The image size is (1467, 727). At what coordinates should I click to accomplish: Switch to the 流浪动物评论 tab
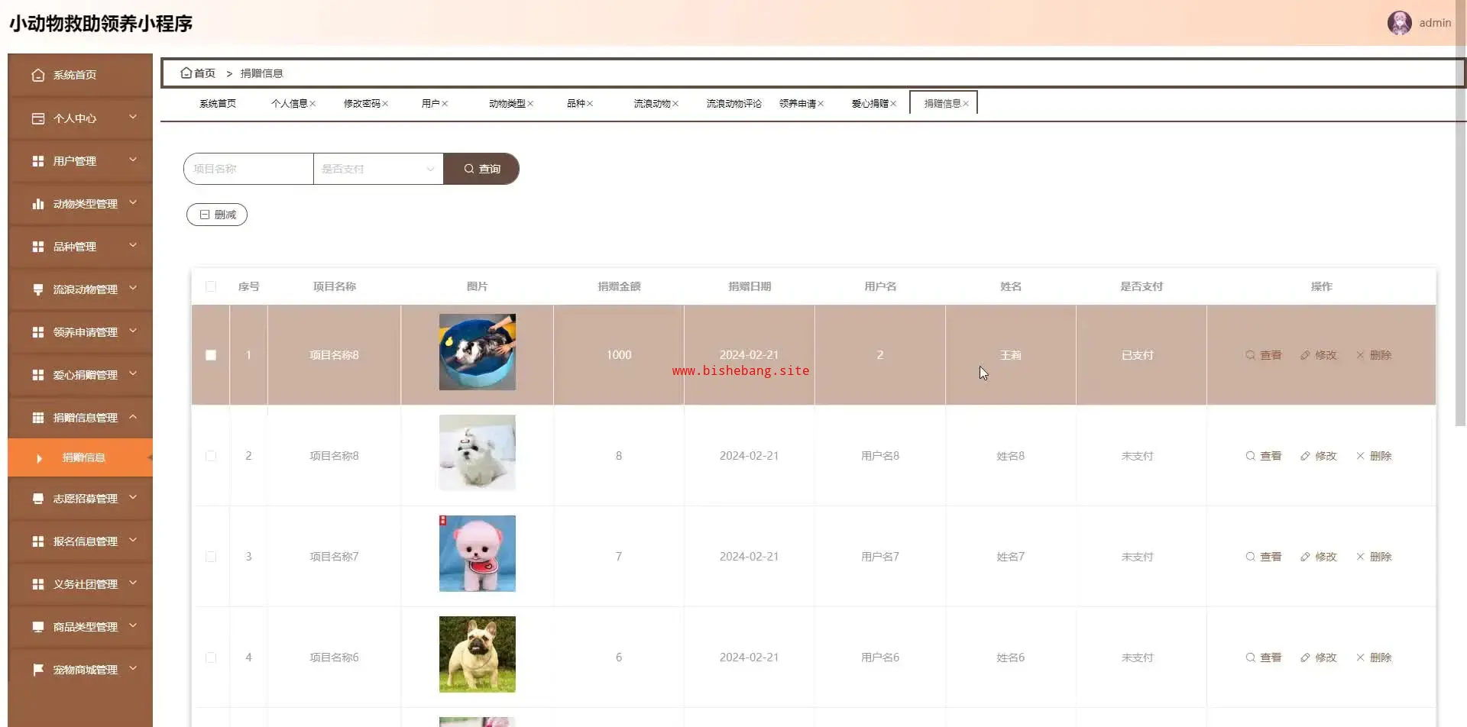pos(733,104)
